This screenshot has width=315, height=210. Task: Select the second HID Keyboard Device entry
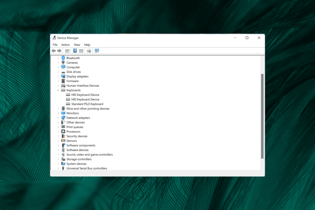tap(85, 99)
